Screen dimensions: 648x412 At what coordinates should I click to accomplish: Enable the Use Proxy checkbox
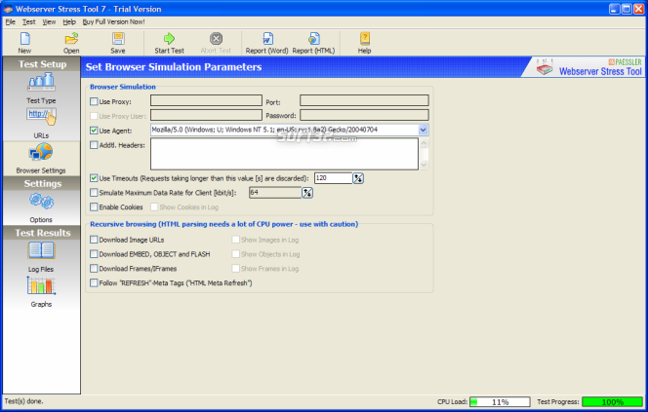pos(94,101)
